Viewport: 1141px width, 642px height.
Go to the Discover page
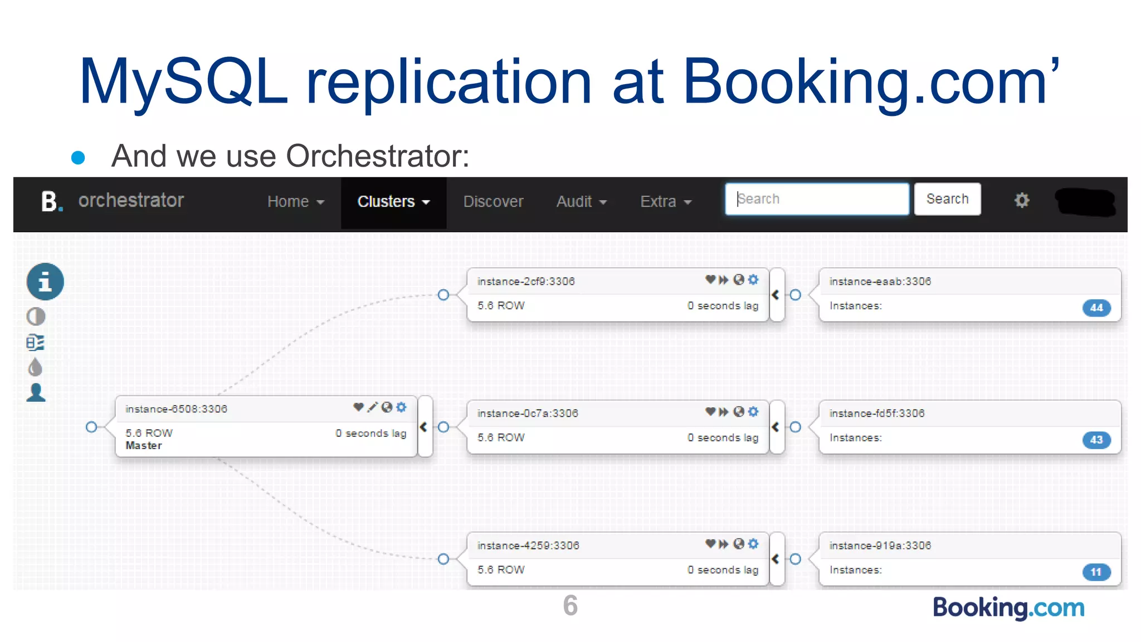coord(493,202)
